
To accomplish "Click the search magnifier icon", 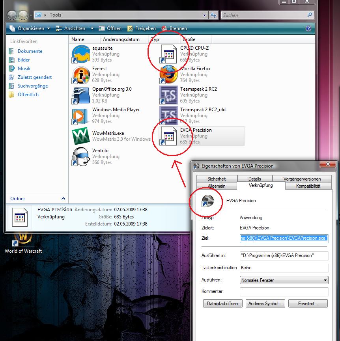I will pos(310,15).
